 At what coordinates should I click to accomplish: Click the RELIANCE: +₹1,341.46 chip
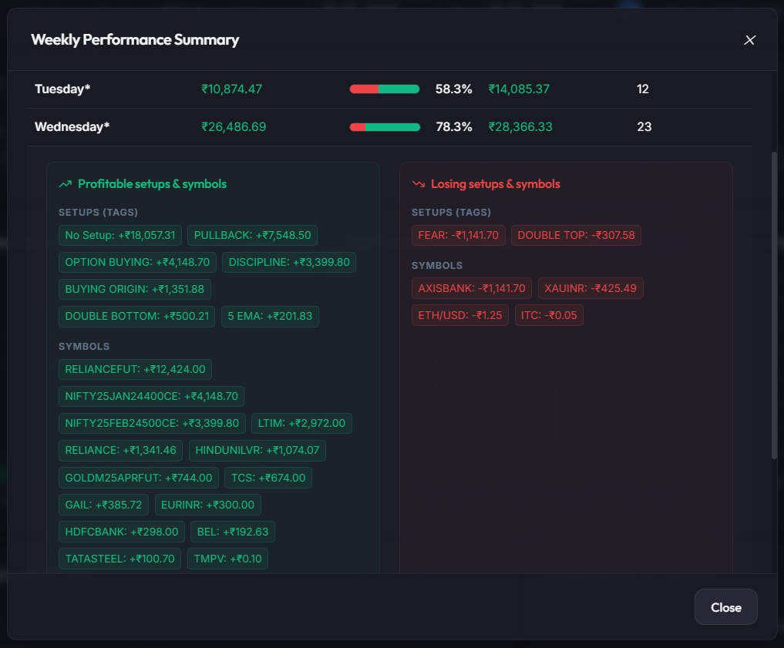coord(120,450)
